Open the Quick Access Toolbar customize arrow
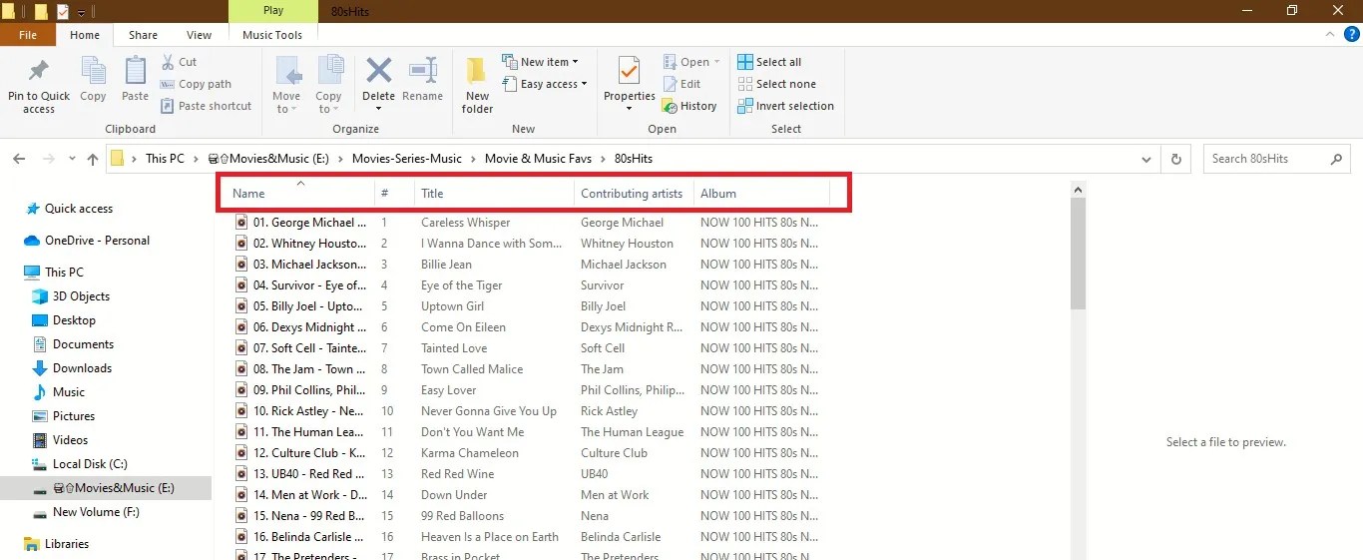 pos(82,12)
